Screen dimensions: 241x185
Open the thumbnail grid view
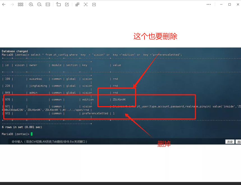coord(20,4)
